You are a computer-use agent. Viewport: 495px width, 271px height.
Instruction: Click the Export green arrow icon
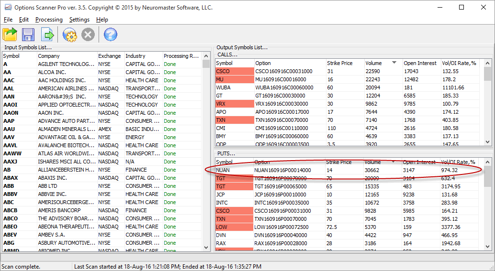click(x=47, y=34)
